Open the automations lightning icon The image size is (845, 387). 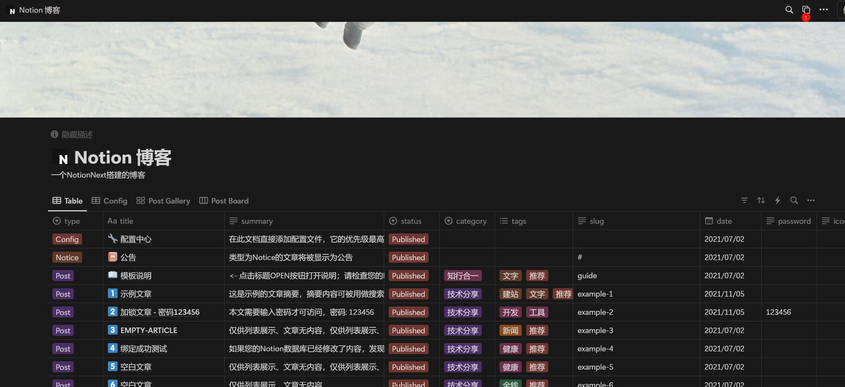tap(778, 200)
